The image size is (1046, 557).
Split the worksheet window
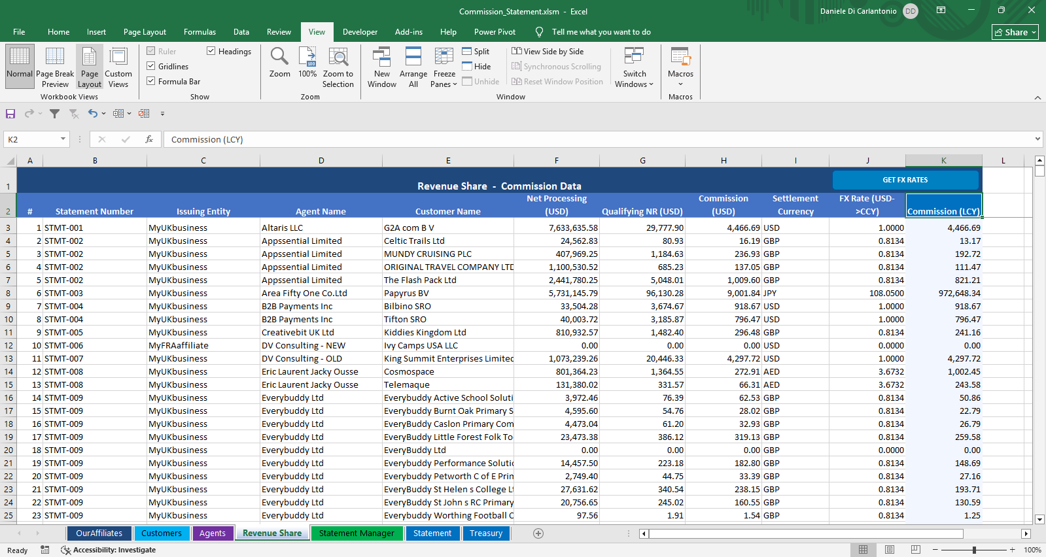point(476,52)
